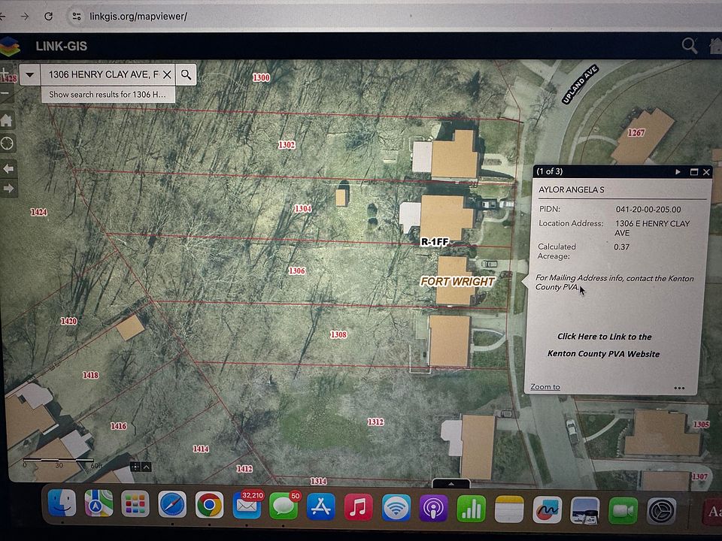Open the Kenton County PVA Website link

[604, 345]
